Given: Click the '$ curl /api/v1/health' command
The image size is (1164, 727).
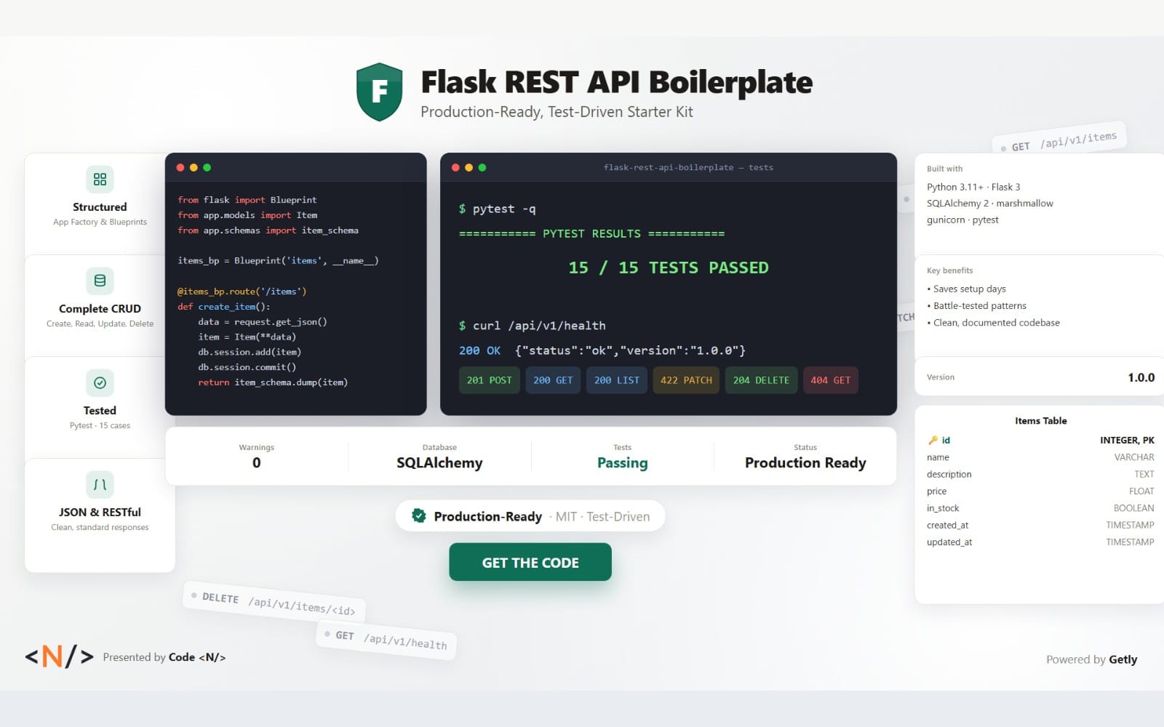Looking at the screenshot, I should pyautogui.click(x=532, y=326).
